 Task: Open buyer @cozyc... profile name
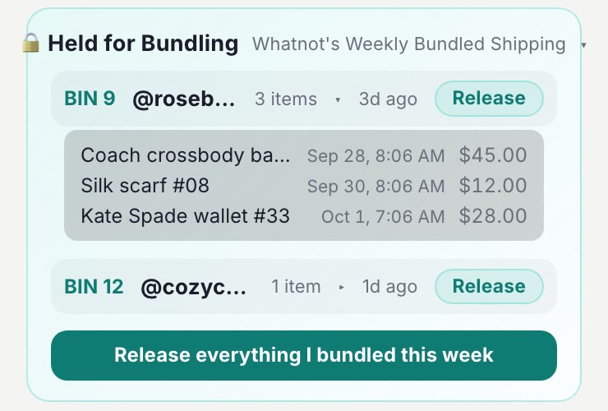point(193,288)
